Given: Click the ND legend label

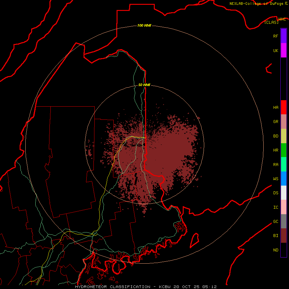Looking at the screenshot, I should point(276,250).
